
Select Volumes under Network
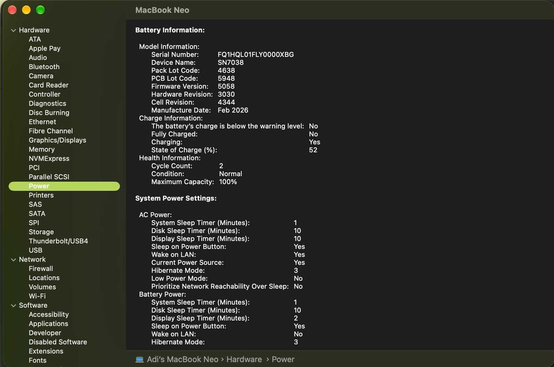[43, 287]
